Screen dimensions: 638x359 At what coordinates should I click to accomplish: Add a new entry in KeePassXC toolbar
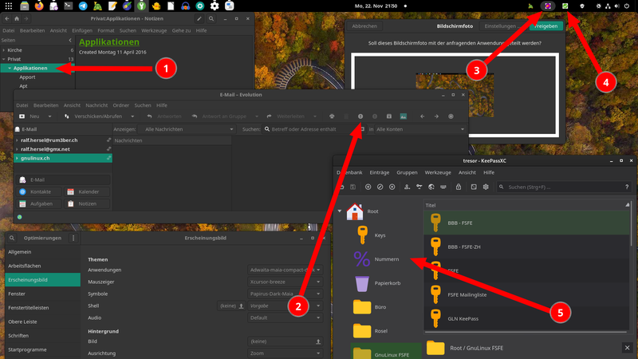point(368,187)
